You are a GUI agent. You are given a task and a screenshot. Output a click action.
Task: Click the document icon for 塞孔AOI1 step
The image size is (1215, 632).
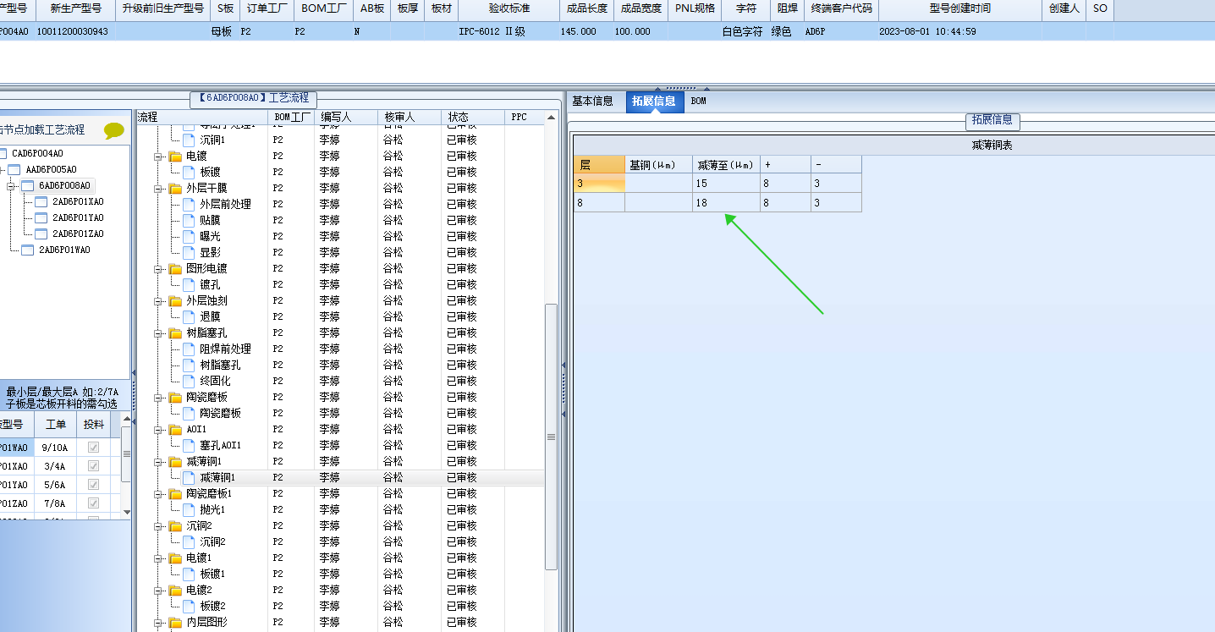click(189, 445)
